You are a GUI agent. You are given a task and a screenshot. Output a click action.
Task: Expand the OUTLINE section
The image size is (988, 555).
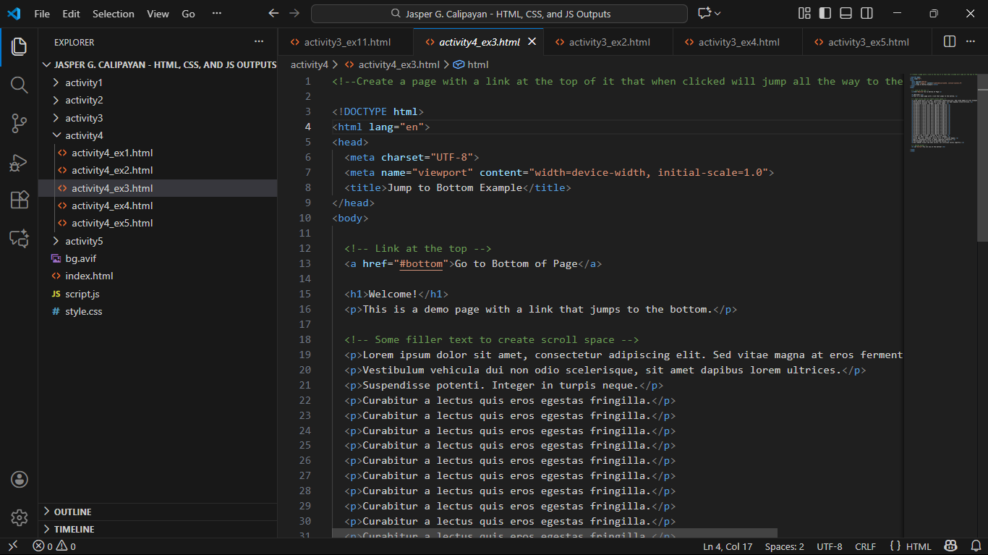pyautogui.click(x=72, y=512)
